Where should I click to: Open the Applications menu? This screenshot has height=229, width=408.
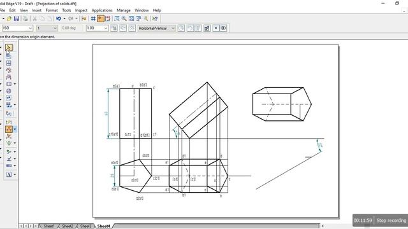click(x=102, y=10)
